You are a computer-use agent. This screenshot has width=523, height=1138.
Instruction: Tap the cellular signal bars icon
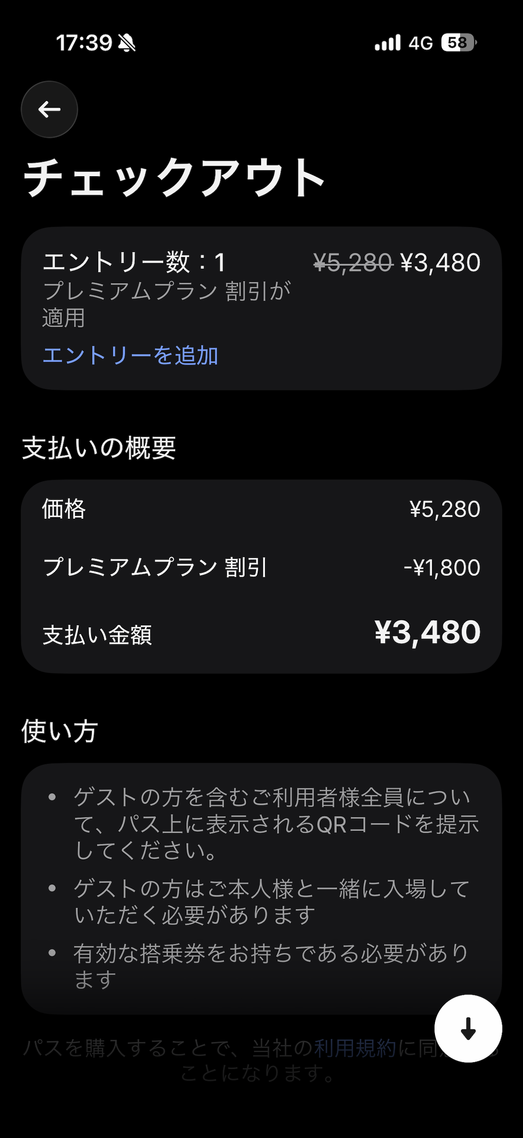(x=387, y=43)
